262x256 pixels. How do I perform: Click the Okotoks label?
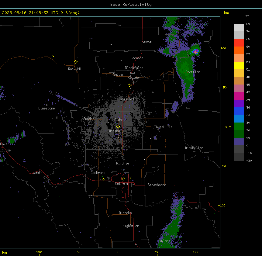pos(125,213)
